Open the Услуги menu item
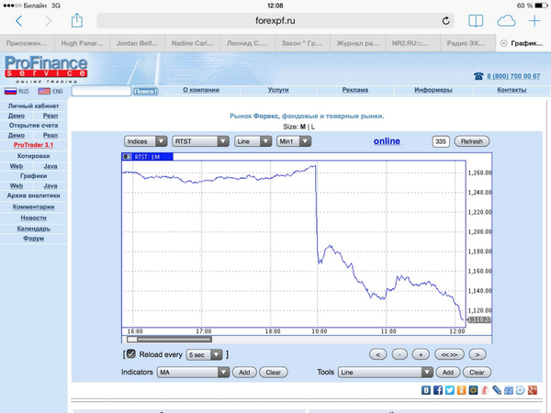551x413 pixels. tap(278, 90)
